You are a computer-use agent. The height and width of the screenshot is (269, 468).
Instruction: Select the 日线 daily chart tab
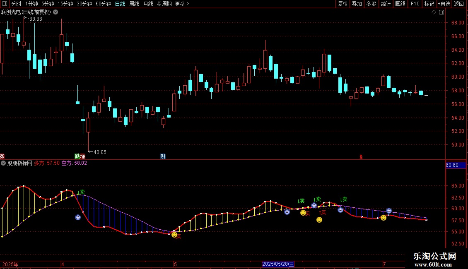(120, 4)
